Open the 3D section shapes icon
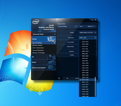This screenshot has height=106, width=121. point(52,57)
